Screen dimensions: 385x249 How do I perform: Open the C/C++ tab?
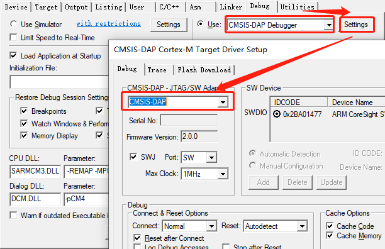coord(169,7)
